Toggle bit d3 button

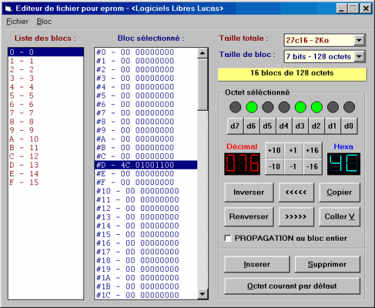coord(300,126)
